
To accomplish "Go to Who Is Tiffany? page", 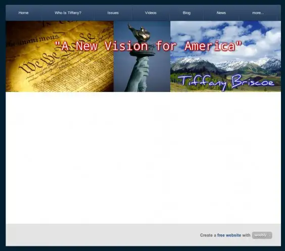I will tap(68, 13).
